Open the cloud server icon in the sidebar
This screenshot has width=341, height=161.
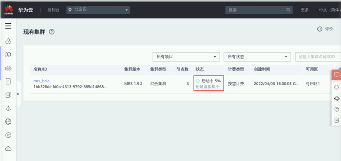pos(8,68)
